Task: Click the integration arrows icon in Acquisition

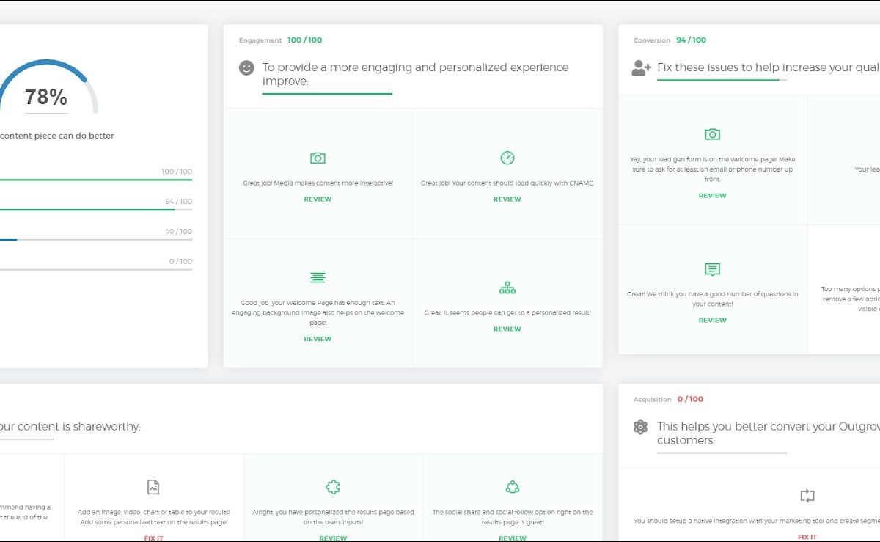Action: click(x=807, y=496)
